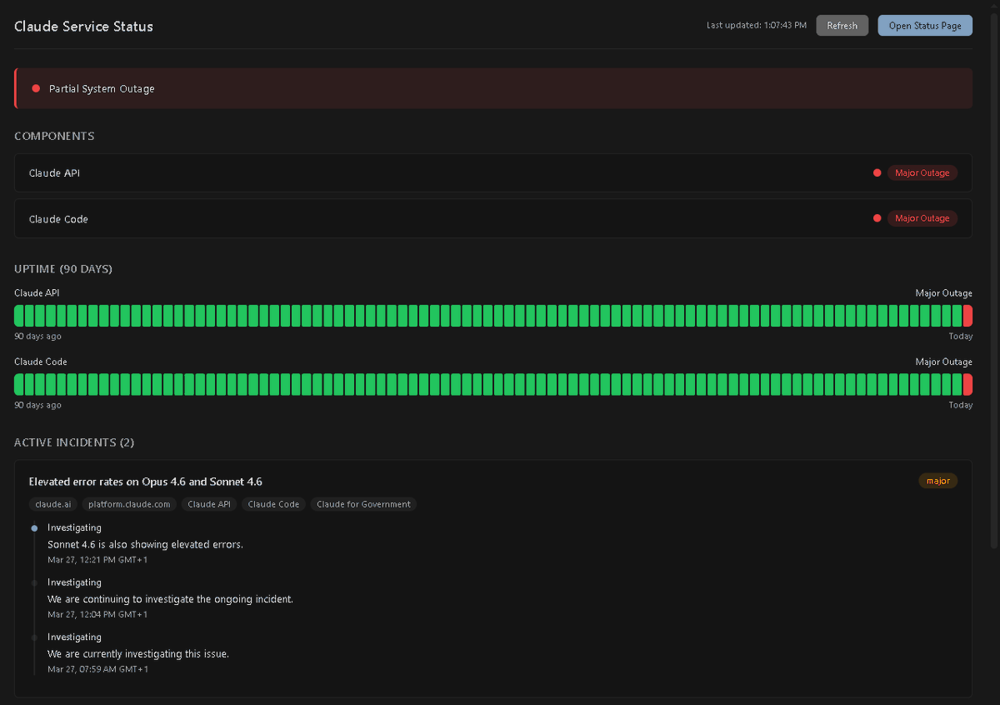Click first green bar in Claude API uptime
1000x705 pixels.
point(18,316)
